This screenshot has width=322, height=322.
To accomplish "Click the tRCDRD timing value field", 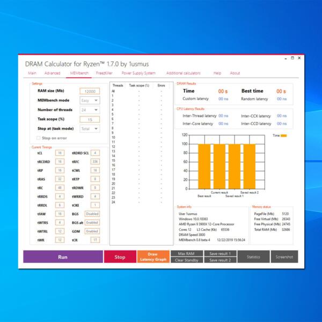I will [x=60, y=162].
